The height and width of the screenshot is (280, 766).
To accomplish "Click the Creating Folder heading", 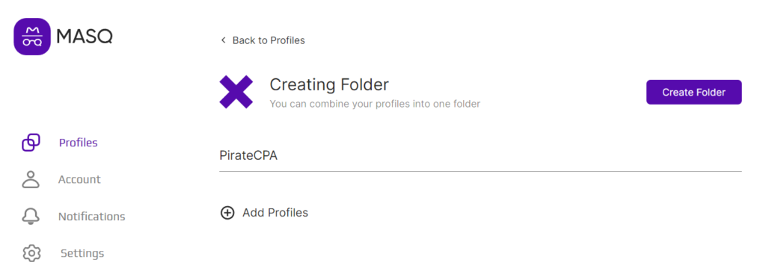I will (x=329, y=85).
